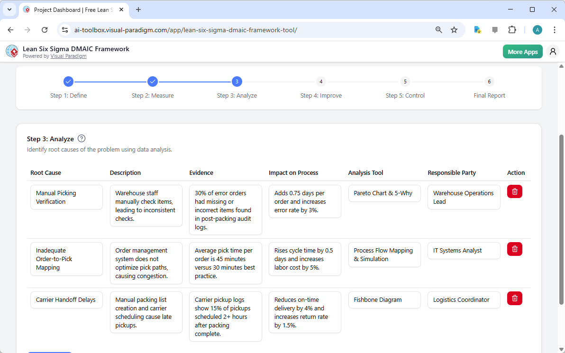Open the user account menu
Screen dimensions: 565x353
(553, 51)
